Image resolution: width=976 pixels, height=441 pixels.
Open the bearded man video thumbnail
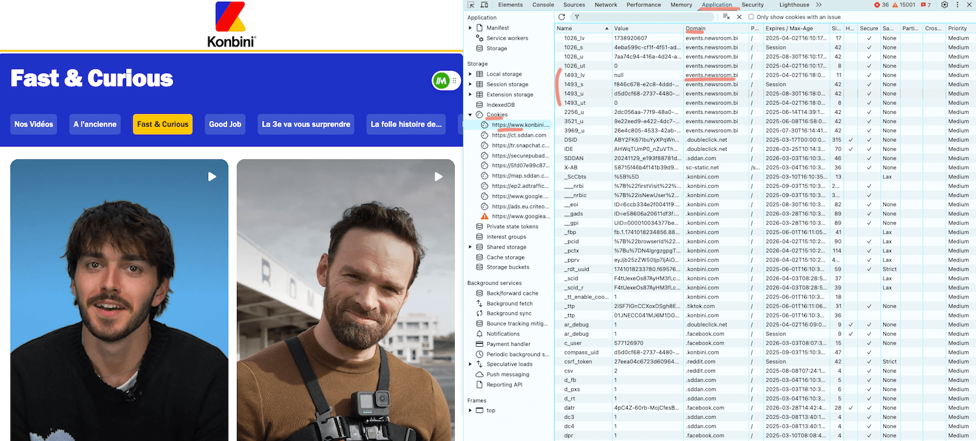[x=346, y=300]
